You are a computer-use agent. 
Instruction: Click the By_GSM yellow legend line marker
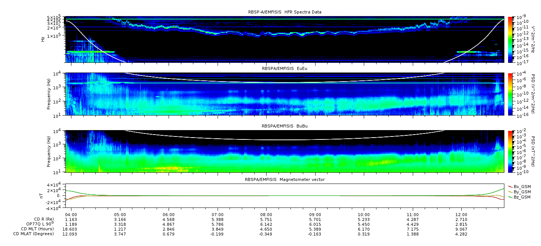click(510, 191)
